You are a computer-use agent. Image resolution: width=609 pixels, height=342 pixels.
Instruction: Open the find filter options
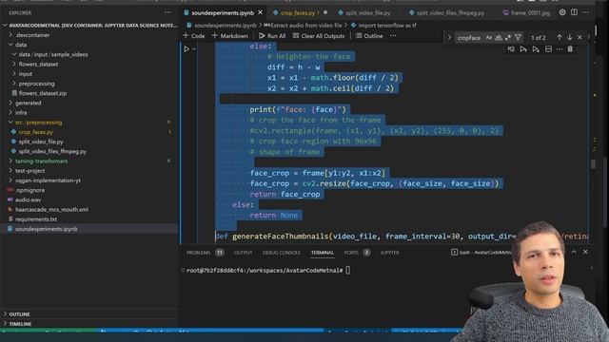point(518,38)
